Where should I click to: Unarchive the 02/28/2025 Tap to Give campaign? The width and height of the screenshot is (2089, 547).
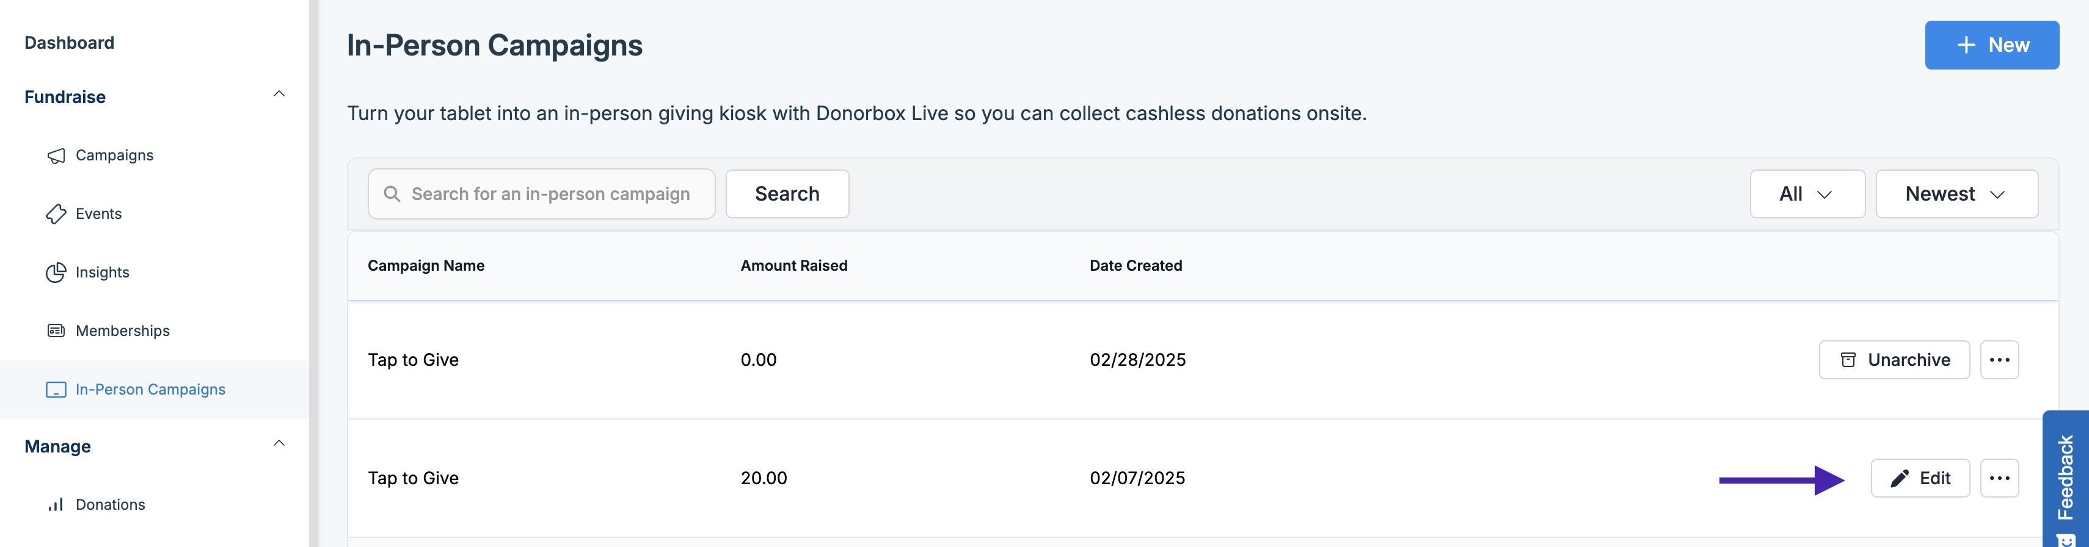click(x=1894, y=360)
